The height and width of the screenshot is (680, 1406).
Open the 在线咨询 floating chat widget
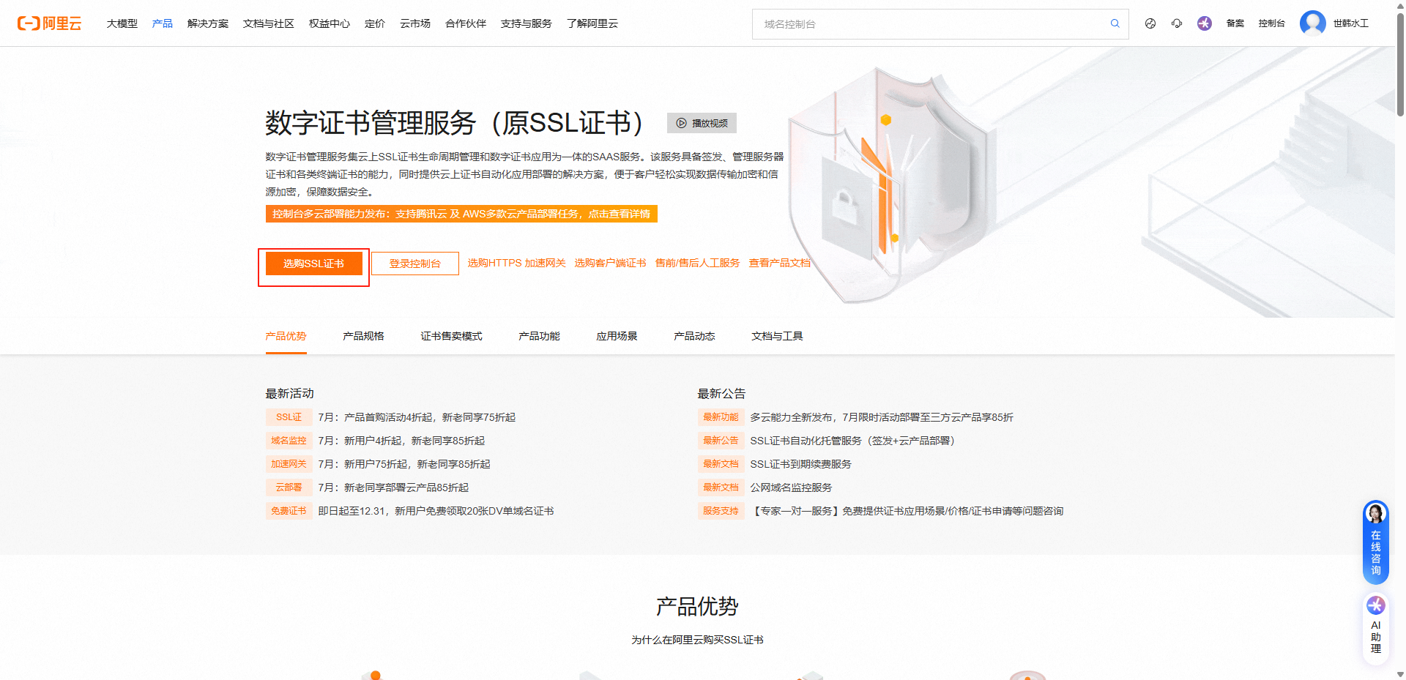pyautogui.click(x=1375, y=542)
